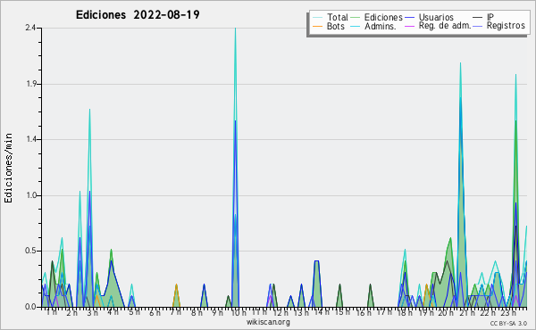Click the orange Bots legend line swatch
This screenshot has height=330, width=536.
[x=317, y=26]
